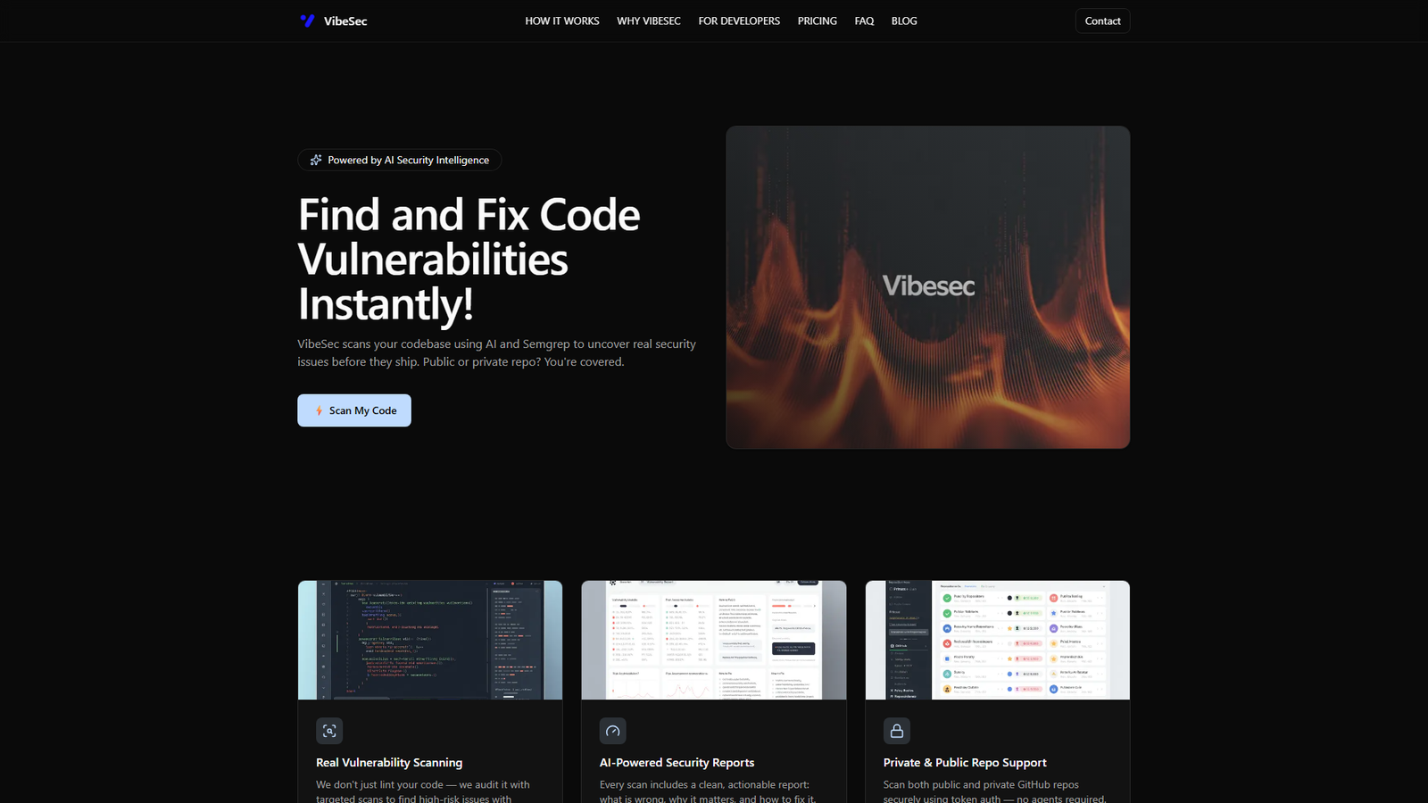The height and width of the screenshot is (803, 1428).
Task: Click the Vibesec flame hero image
Action: click(x=928, y=286)
